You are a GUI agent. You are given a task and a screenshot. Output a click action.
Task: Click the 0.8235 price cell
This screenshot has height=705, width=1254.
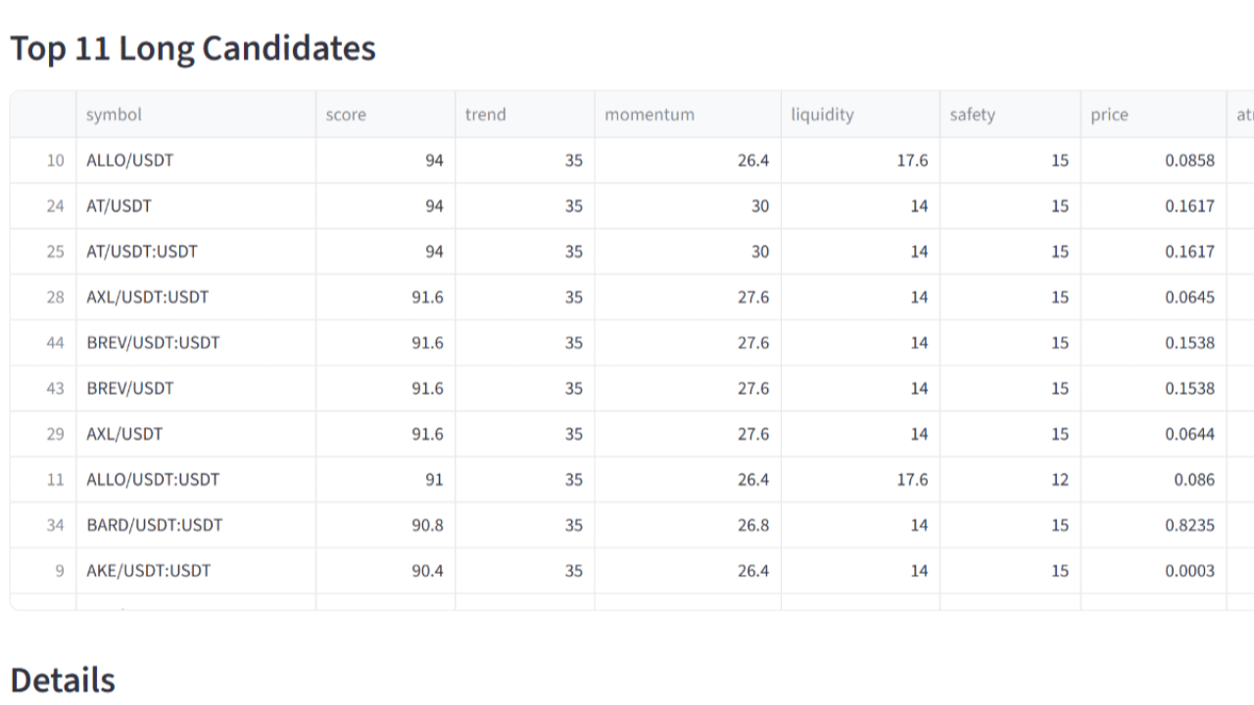[1189, 525]
